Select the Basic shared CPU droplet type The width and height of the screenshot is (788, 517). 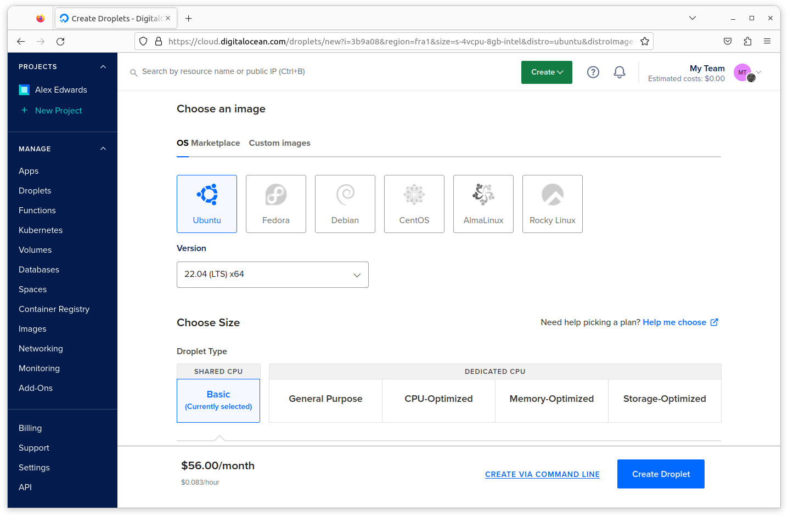coord(218,400)
